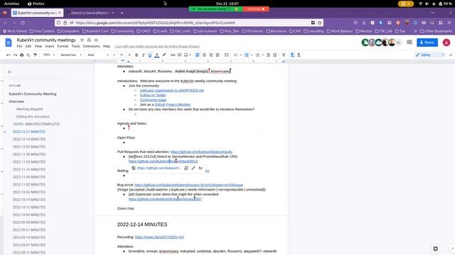Bookmark this page with the star
This screenshot has height=255, width=455.
(x=320, y=23)
